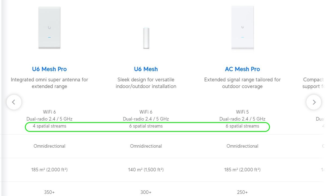Select the U6 Mesh Pro product image
The image size is (331, 196).
pos(49,28)
